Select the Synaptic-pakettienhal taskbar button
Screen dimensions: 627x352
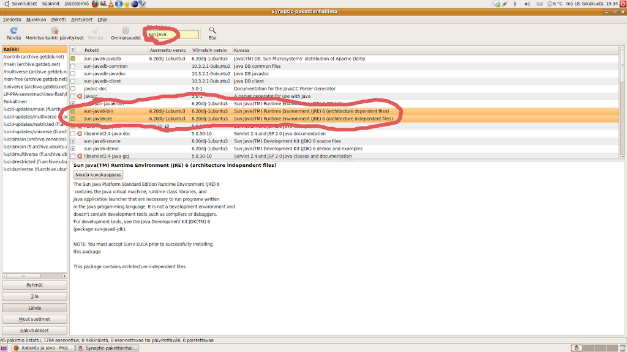108,348
